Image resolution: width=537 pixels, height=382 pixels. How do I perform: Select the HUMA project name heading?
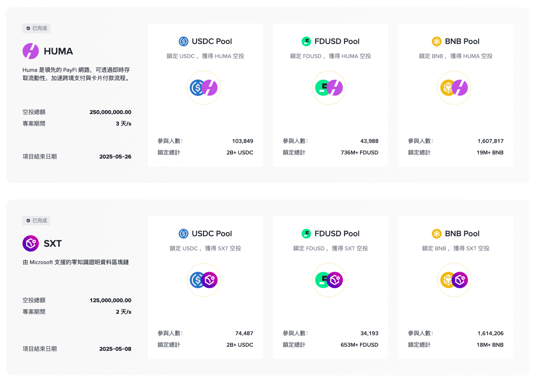[58, 51]
